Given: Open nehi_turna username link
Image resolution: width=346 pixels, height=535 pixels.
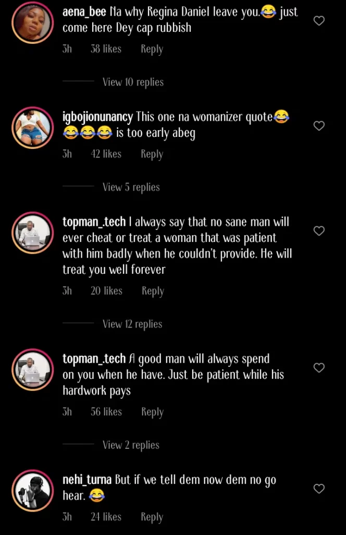Looking at the screenshot, I should coord(87,480).
